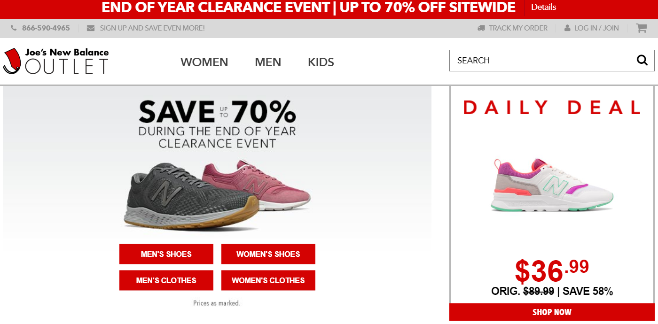658x324 pixels.
Task: Click the envelope sign-up icon
Action: click(x=91, y=28)
